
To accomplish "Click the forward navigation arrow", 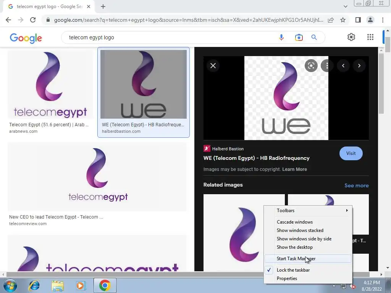I will coord(21,20).
